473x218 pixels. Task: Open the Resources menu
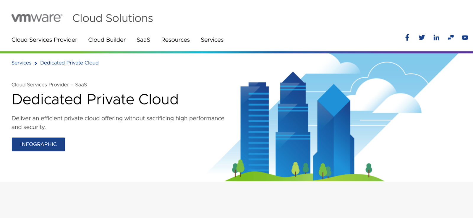(x=175, y=40)
